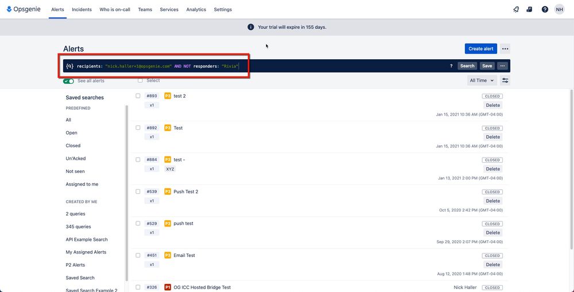Delete the test 2 alert
Image resolution: width=574 pixels, height=292 pixels.
point(493,105)
